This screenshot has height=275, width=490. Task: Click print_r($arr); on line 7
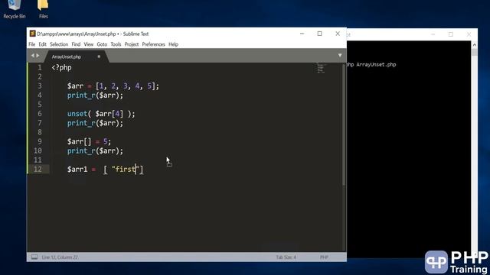pyautogui.click(x=95, y=123)
